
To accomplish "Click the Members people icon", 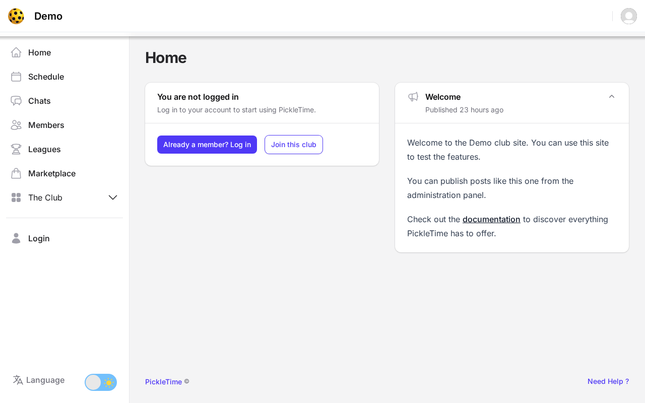I will [16, 125].
